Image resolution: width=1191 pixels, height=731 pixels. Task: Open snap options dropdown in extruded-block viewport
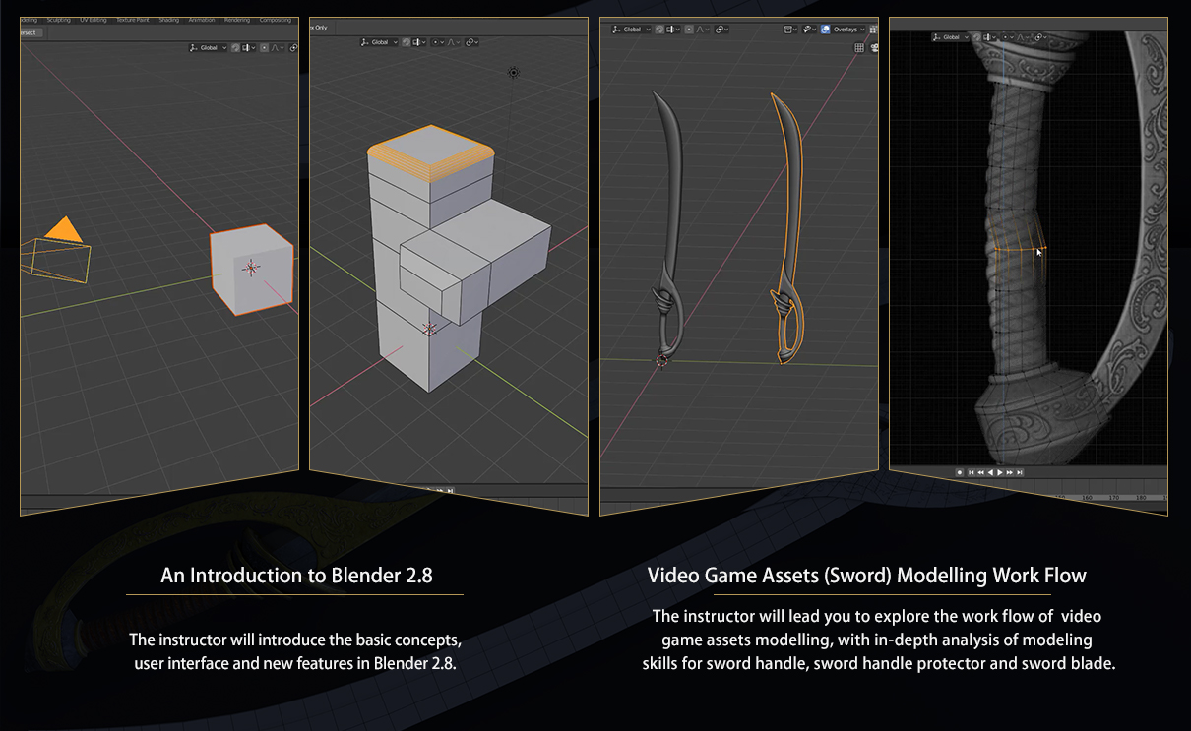pyautogui.click(x=421, y=42)
